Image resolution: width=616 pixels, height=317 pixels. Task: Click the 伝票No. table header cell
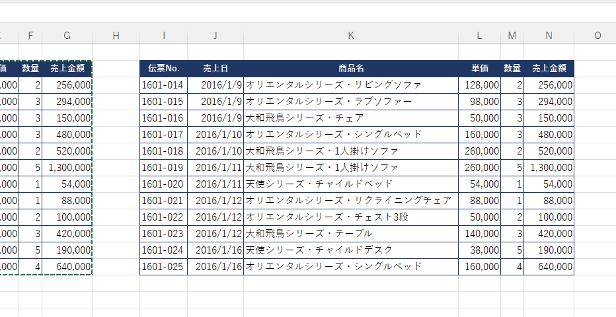(163, 68)
